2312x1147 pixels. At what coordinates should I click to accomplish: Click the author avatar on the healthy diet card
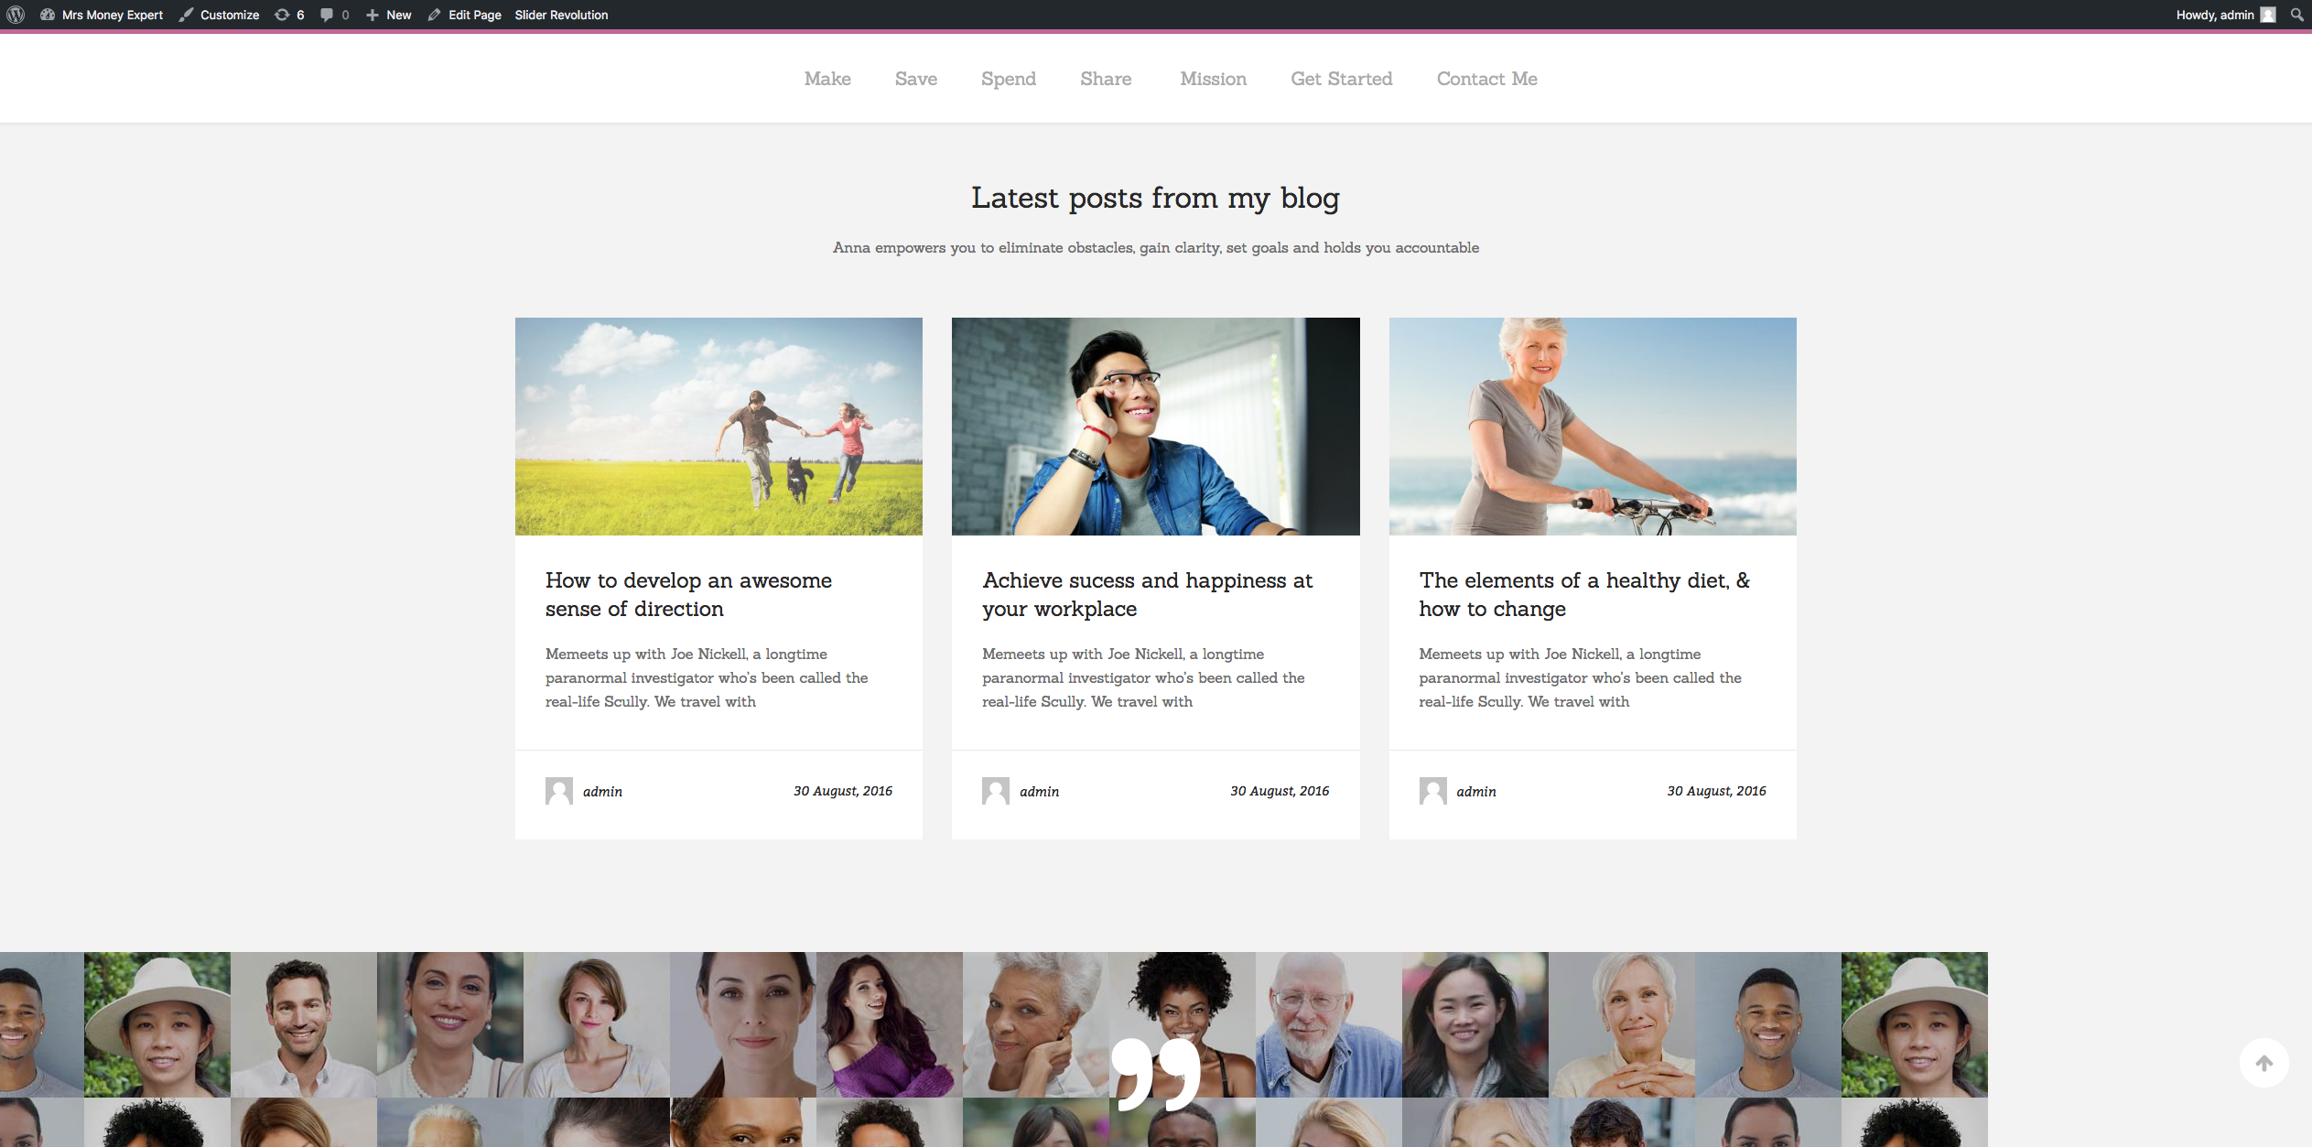tap(1433, 791)
